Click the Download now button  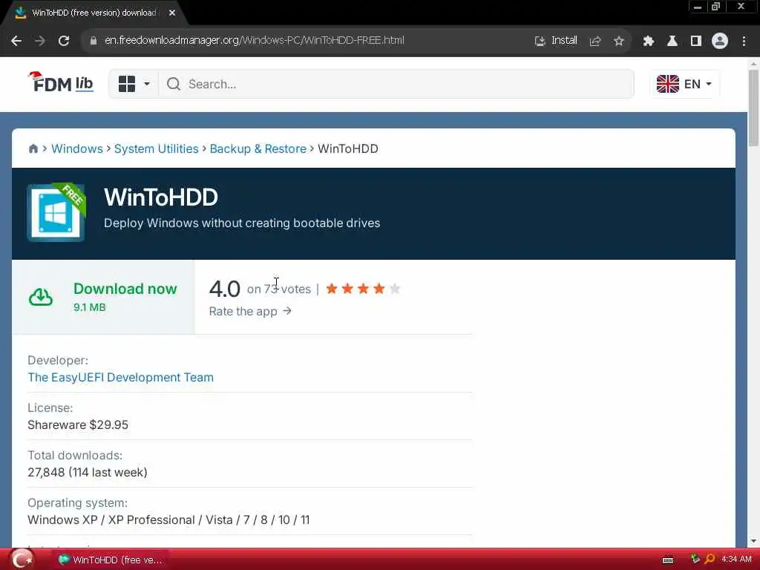coord(104,297)
